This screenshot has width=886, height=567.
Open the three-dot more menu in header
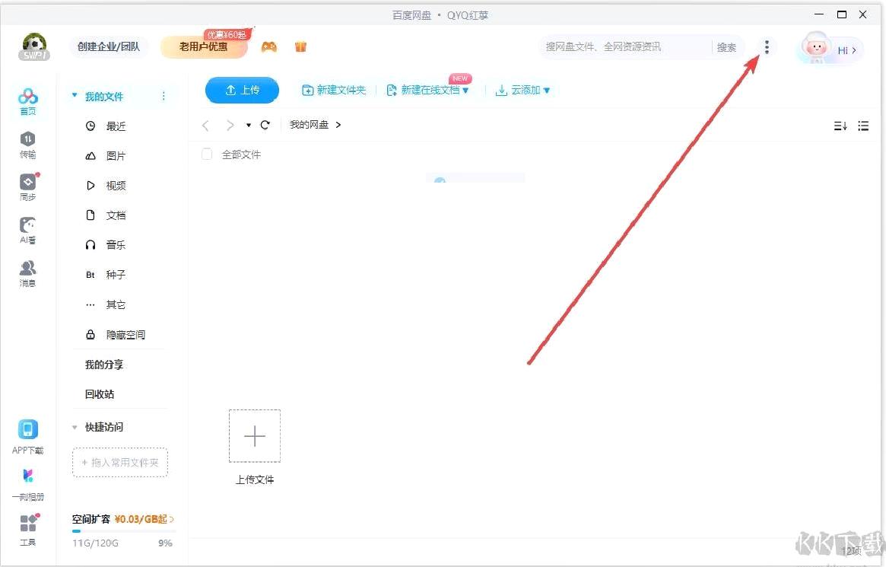(x=767, y=47)
